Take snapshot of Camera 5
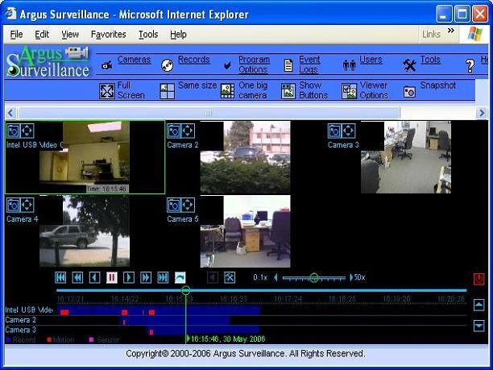Viewport: 493px width, 370px height. point(174,205)
